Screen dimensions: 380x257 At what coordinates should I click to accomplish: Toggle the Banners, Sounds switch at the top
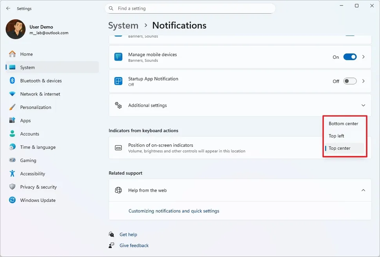click(350, 36)
